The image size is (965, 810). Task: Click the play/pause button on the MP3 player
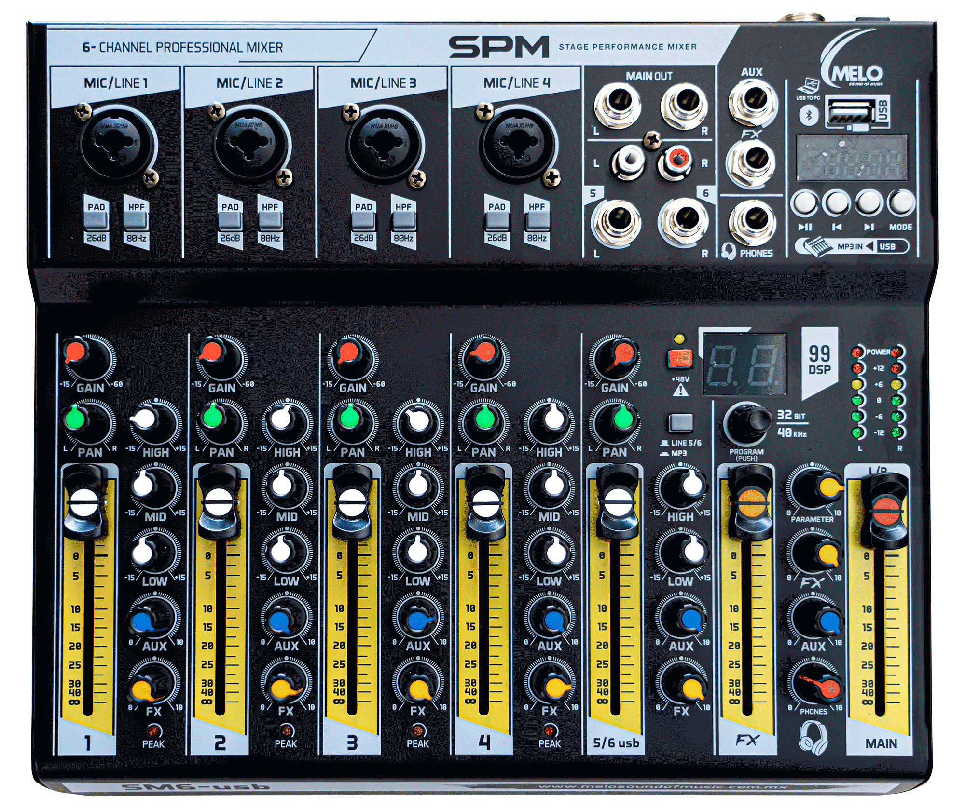[x=804, y=202]
